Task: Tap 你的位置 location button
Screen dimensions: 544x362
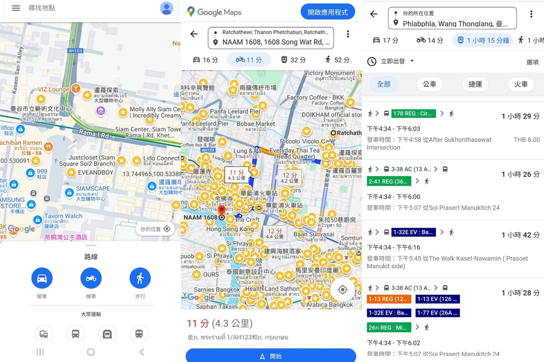Action: pyautogui.click(x=155, y=229)
